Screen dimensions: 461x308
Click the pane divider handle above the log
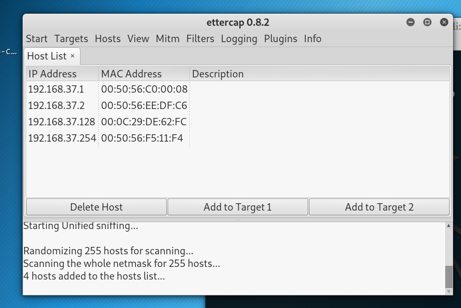[238, 220]
